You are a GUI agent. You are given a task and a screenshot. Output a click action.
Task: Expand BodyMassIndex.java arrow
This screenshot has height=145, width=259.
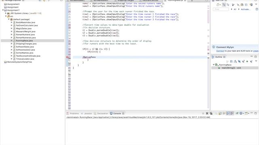click(12, 23)
